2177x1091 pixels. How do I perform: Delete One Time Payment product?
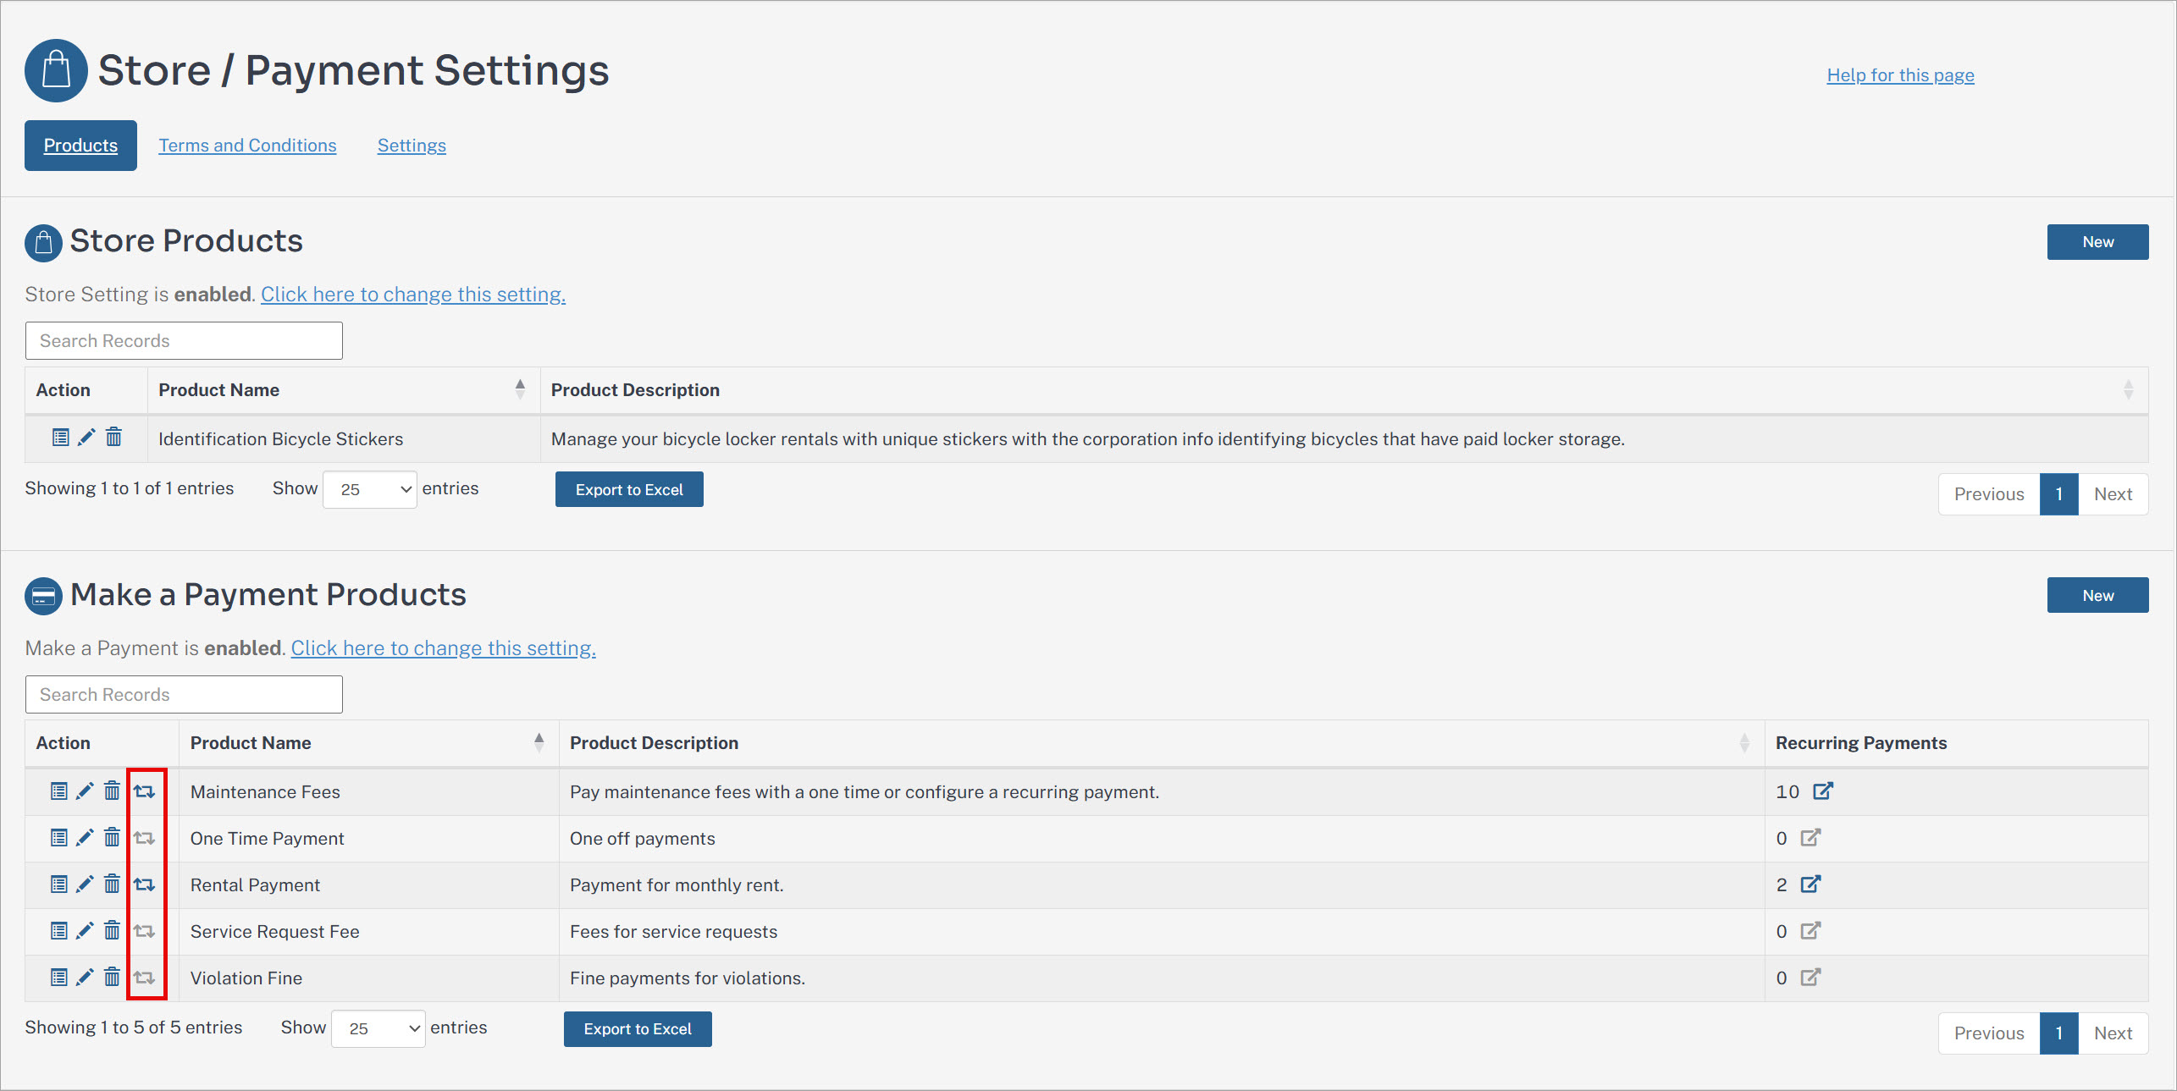click(112, 838)
